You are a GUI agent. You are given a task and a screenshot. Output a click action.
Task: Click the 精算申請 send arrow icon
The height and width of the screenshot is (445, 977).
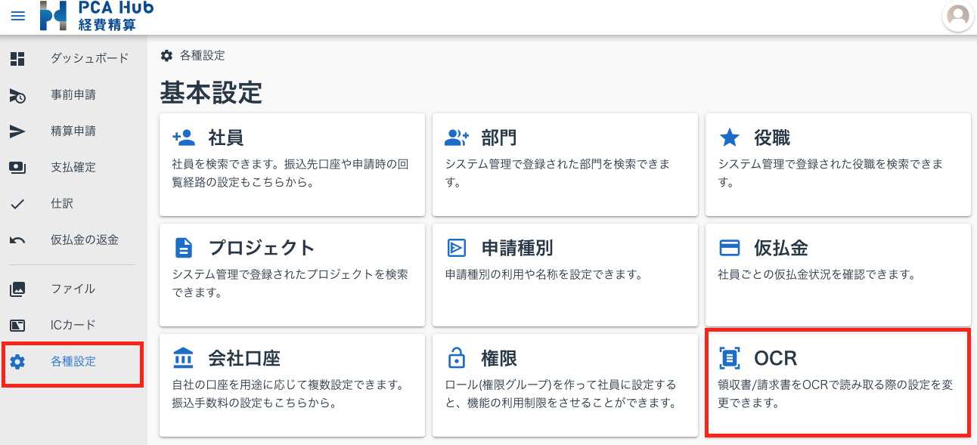point(17,131)
